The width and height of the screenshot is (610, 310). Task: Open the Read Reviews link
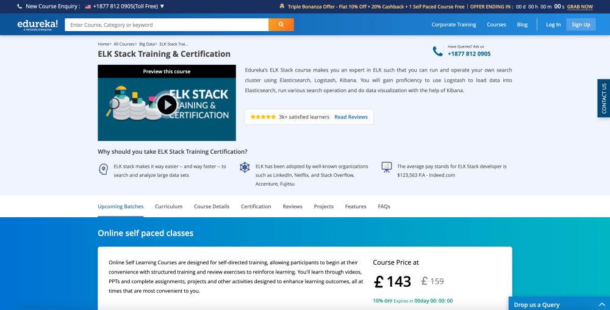351,117
